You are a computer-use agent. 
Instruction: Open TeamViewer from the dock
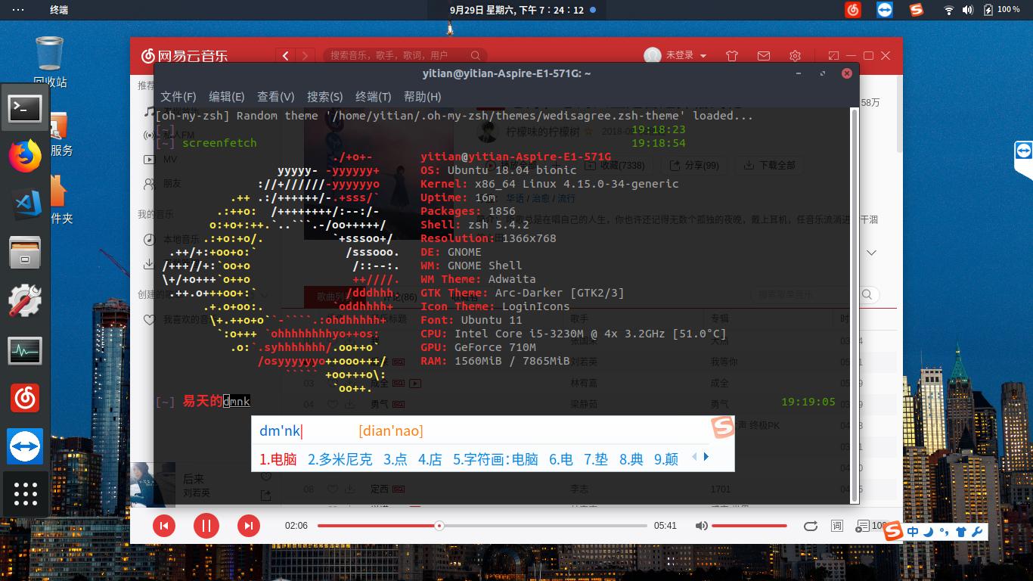[x=25, y=446]
